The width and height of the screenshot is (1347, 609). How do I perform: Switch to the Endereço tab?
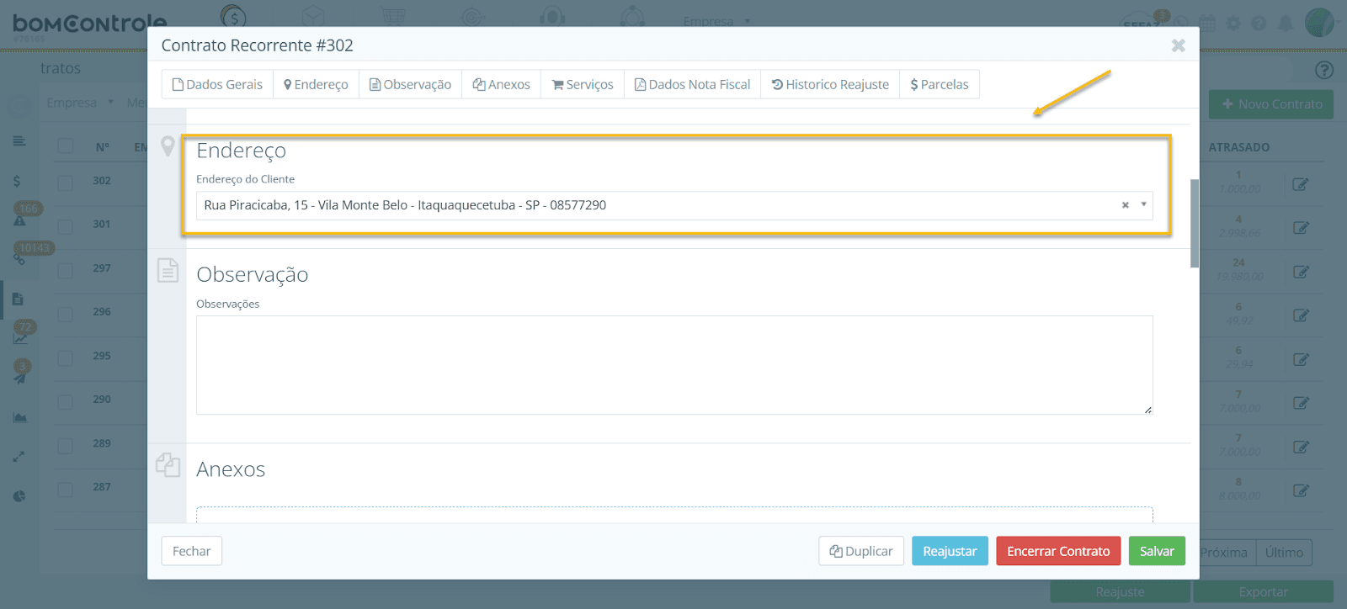pyautogui.click(x=316, y=84)
